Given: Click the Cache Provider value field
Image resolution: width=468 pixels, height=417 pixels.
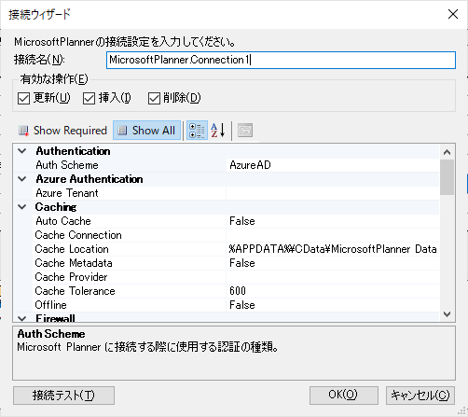Looking at the screenshot, I should coord(333,277).
